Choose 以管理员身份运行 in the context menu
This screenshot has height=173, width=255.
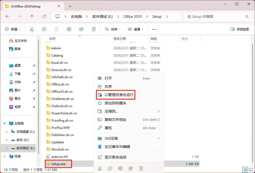coord(129,95)
